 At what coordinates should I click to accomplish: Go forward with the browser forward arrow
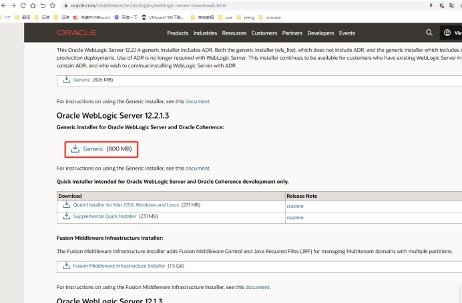[13, 5]
